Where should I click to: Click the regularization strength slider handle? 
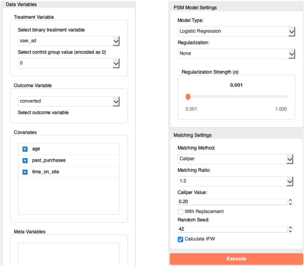tap(188, 97)
